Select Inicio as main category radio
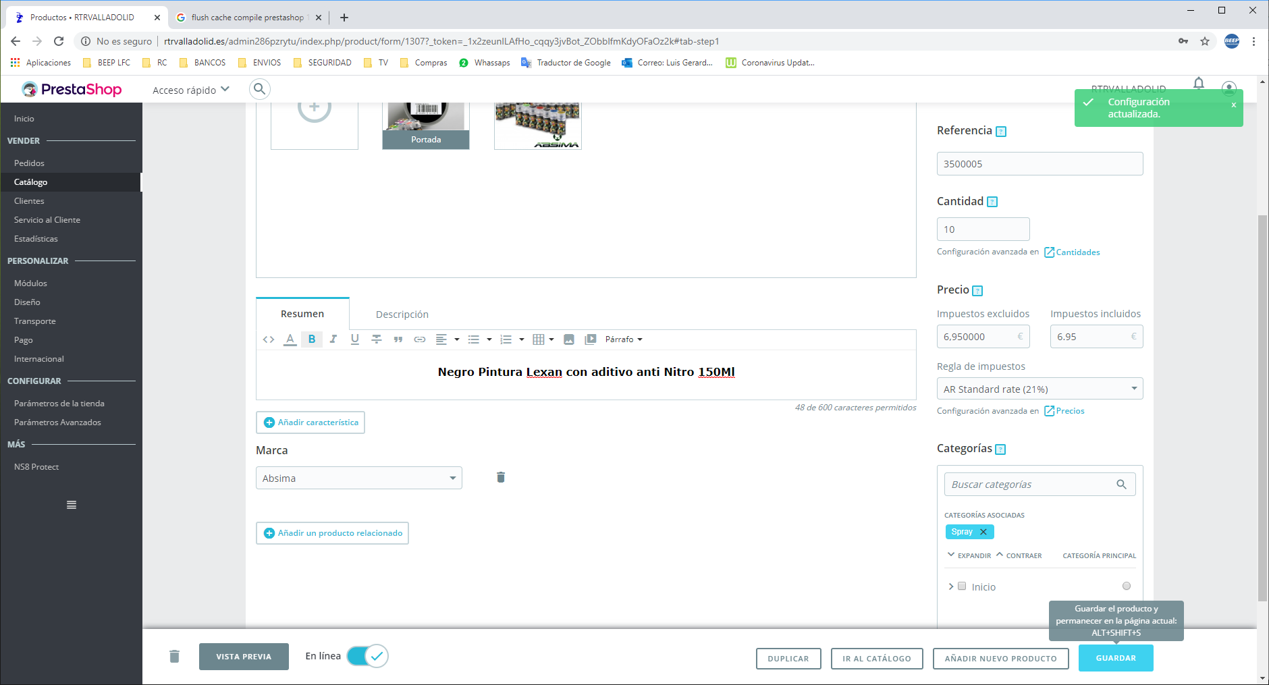 1127,586
